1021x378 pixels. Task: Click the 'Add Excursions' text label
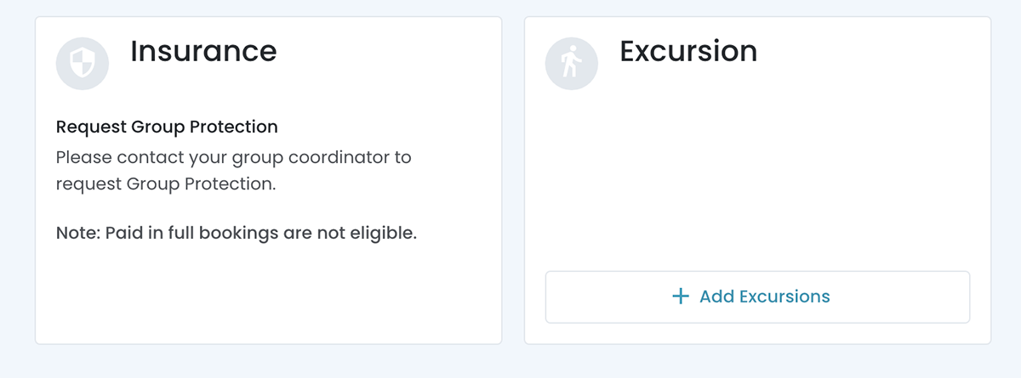(764, 296)
